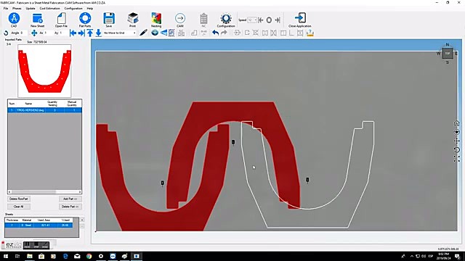Click the Delete Part << button
The height and width of the screenshot is (261, 465).
point(70,207)
